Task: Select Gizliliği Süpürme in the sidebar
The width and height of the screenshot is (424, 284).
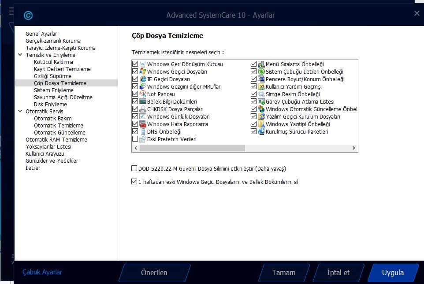Action: pyautogui.click(x=52, y=76)
